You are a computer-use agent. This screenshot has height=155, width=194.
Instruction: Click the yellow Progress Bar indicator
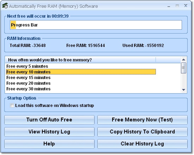[x=13, y=25]
